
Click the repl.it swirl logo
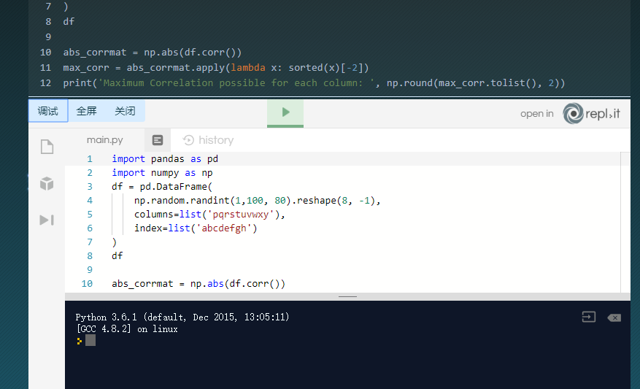pyautogui.click(x=573, y=113)
